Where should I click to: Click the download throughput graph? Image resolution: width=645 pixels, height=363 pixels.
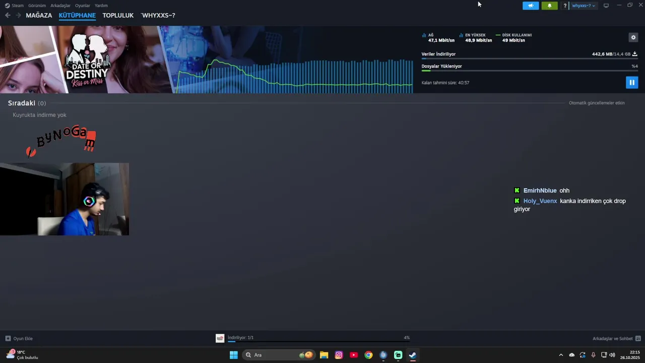coord(295,76)
